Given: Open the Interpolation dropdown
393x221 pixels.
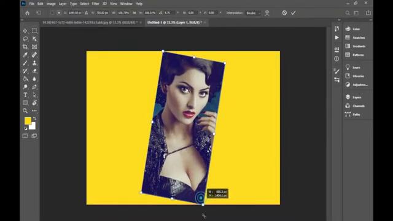Looking at the screenshot, I should tap(253, 13).
